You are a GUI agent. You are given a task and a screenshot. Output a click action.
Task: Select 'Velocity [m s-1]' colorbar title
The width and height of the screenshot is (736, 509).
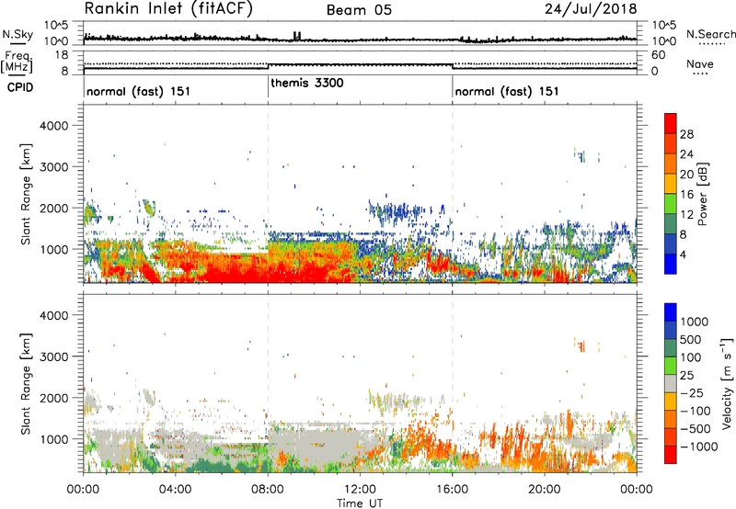pos(727,383)
